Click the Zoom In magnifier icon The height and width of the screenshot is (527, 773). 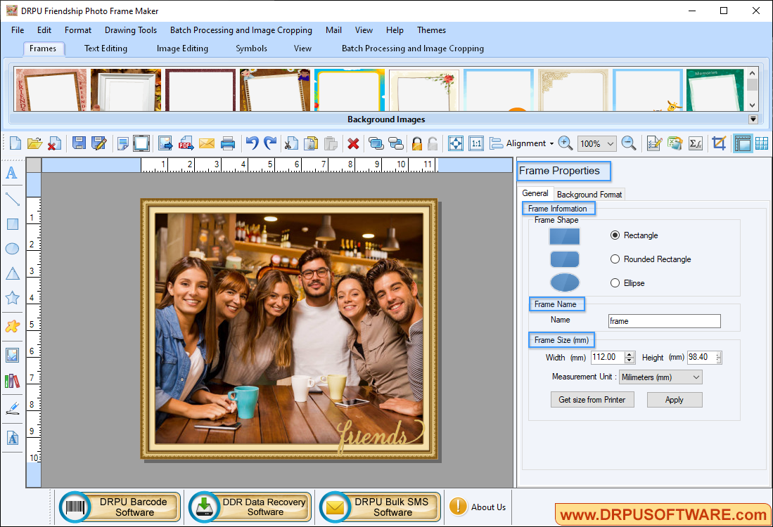click(565, 143)
